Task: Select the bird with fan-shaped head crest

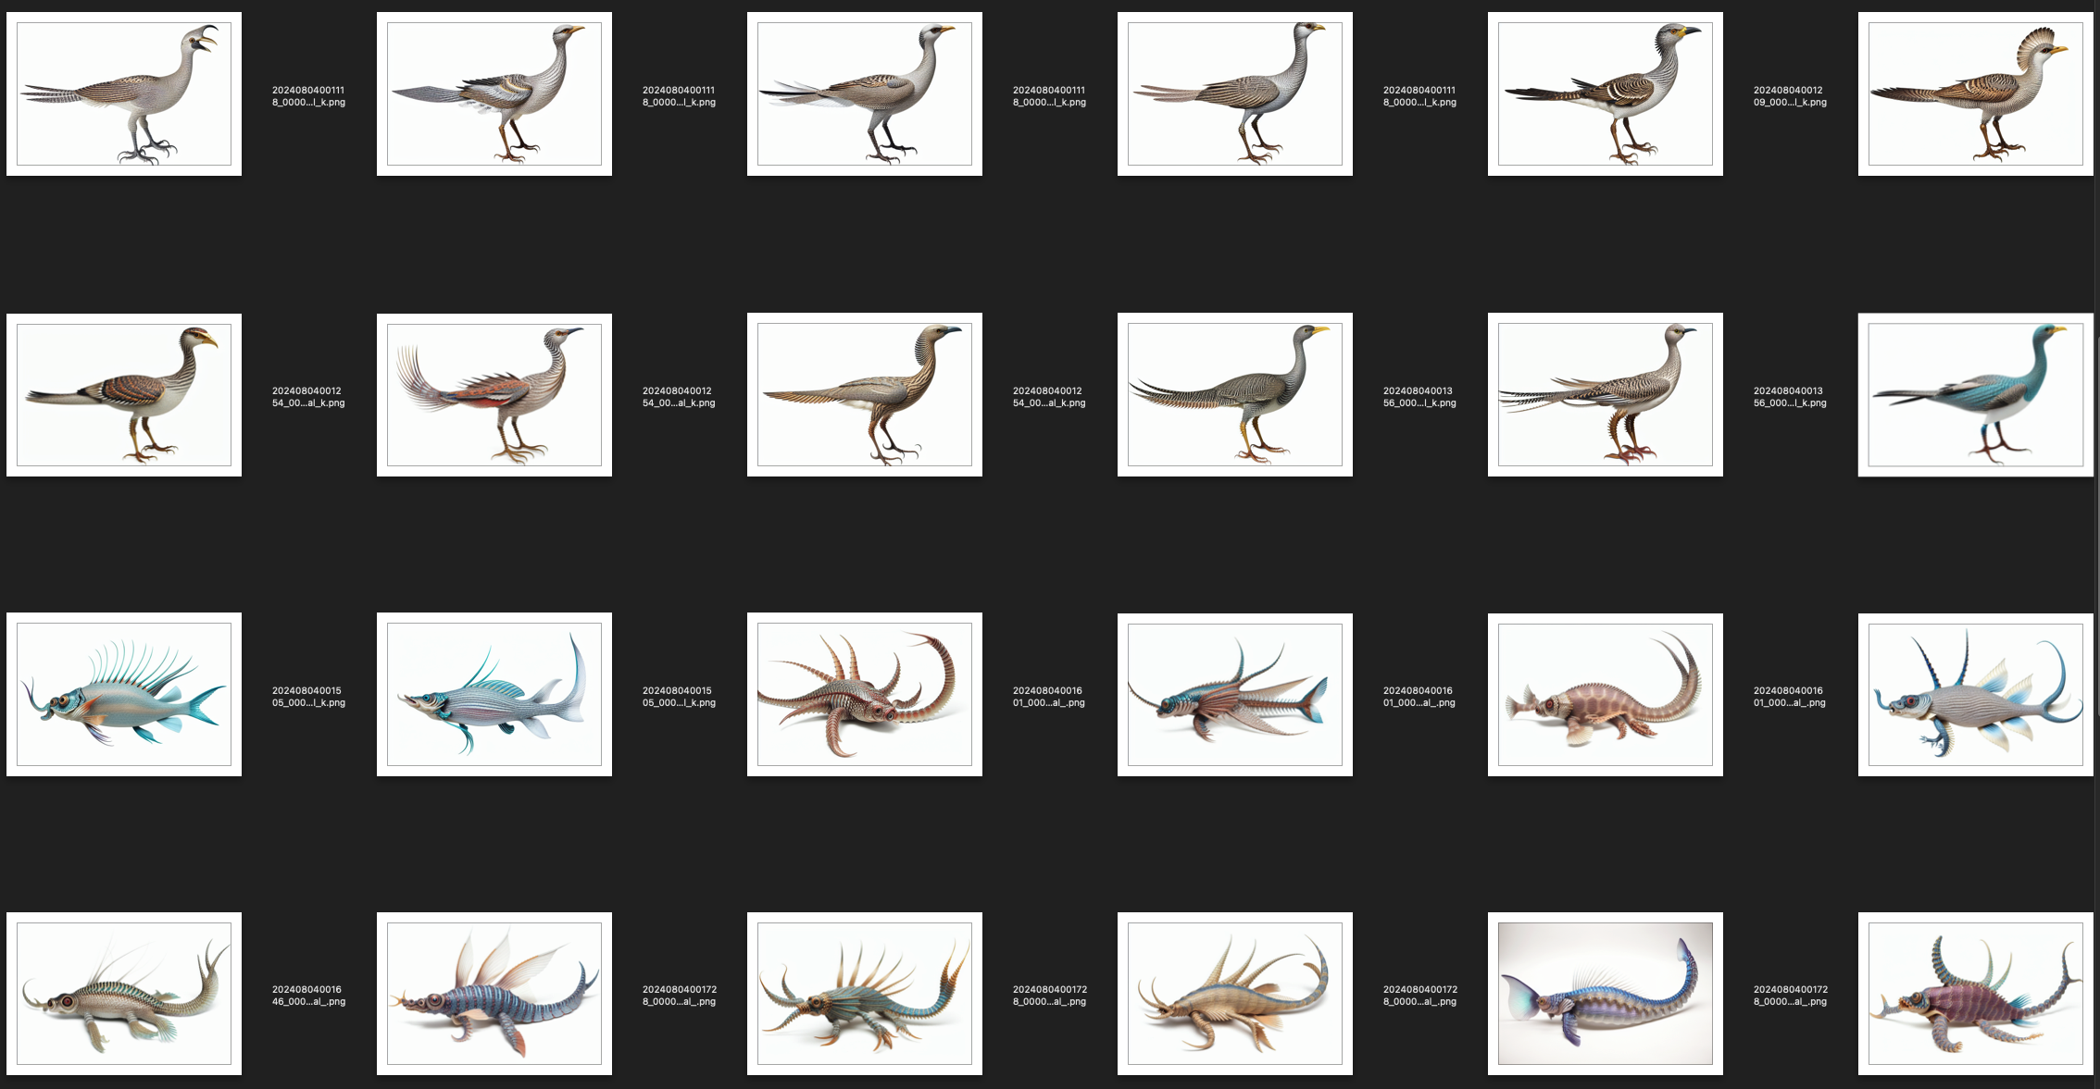Action: point(1976,93)
